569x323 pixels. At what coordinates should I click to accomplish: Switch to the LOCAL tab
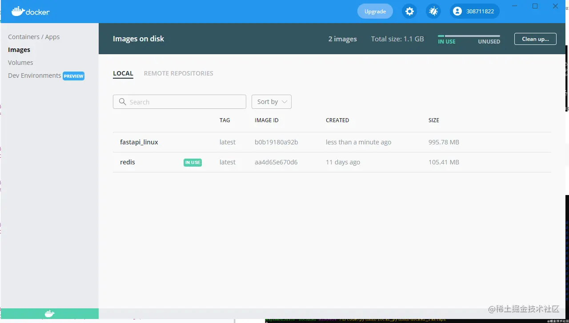point(123,74)
